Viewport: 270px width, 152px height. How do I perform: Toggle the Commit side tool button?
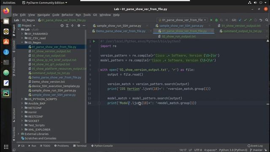(x=14, y=46)
